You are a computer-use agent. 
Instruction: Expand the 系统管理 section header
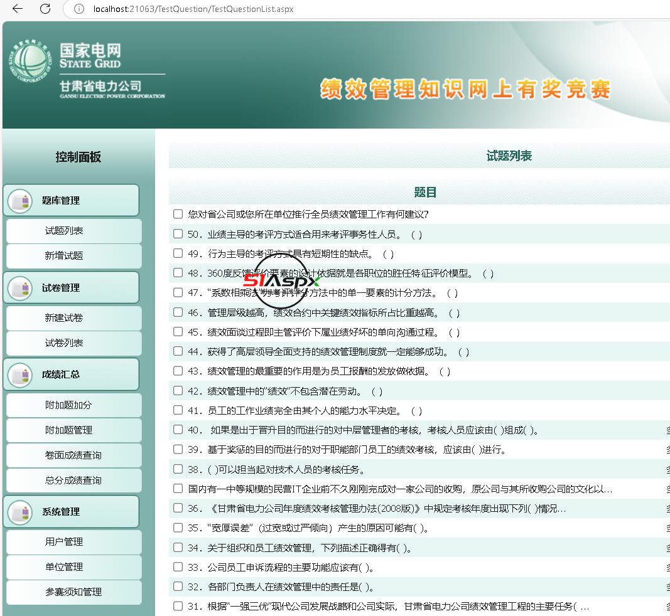coord(71,511)
